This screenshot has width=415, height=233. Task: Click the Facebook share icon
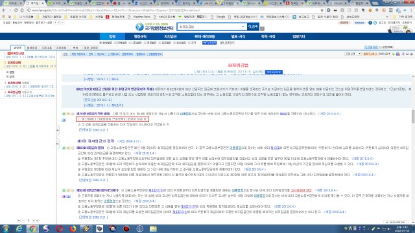click(370, 23)
